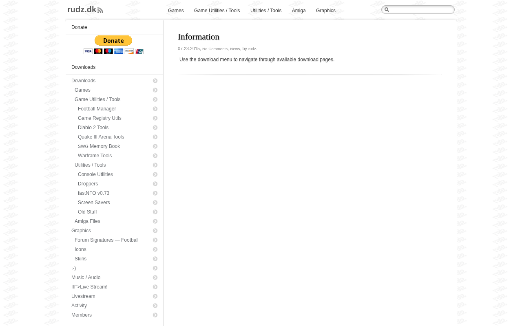Open the Warframe Tools page
The width and height of the screenshot is (522, 326).
click(x=95, y=156)
